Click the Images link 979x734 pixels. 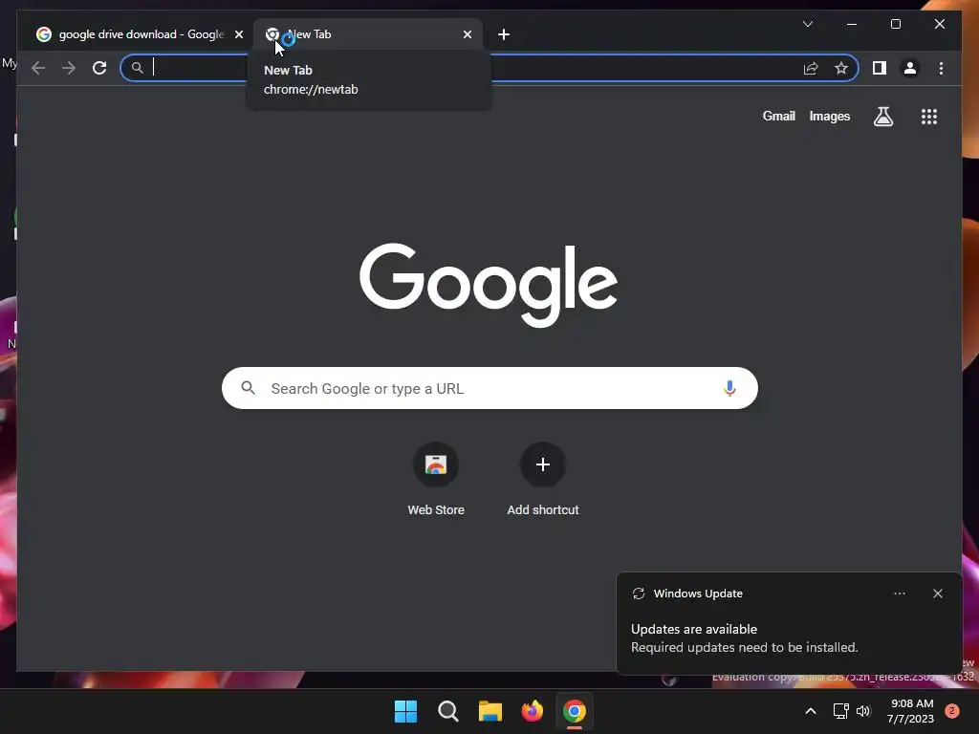pyautogui.click(x=829, y=116)
